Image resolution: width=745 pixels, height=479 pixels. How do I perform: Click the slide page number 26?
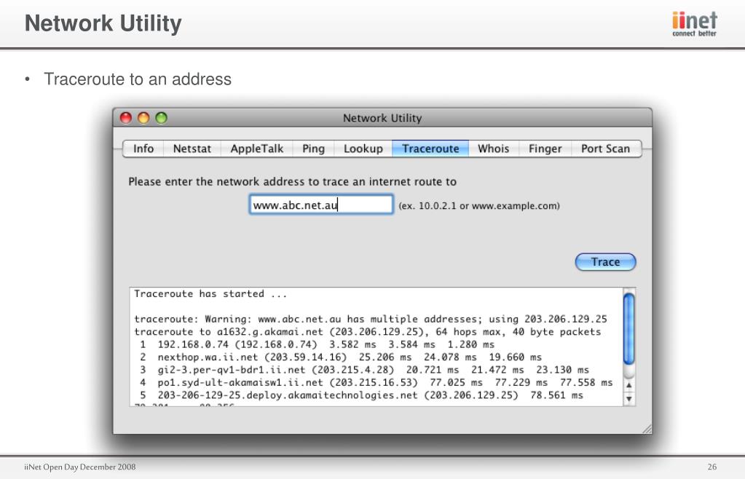coord(712,467)
